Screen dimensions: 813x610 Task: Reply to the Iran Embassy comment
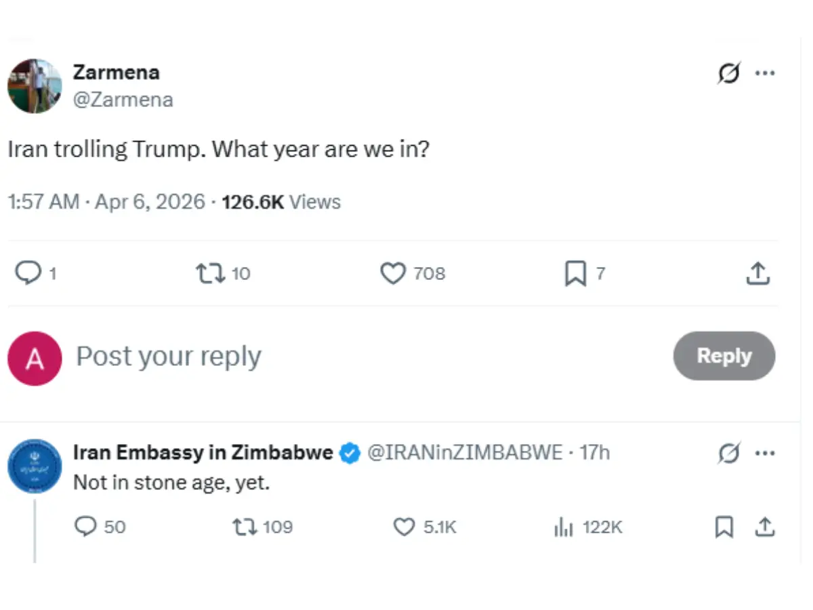pyautogui.click(x=86, y=527)
